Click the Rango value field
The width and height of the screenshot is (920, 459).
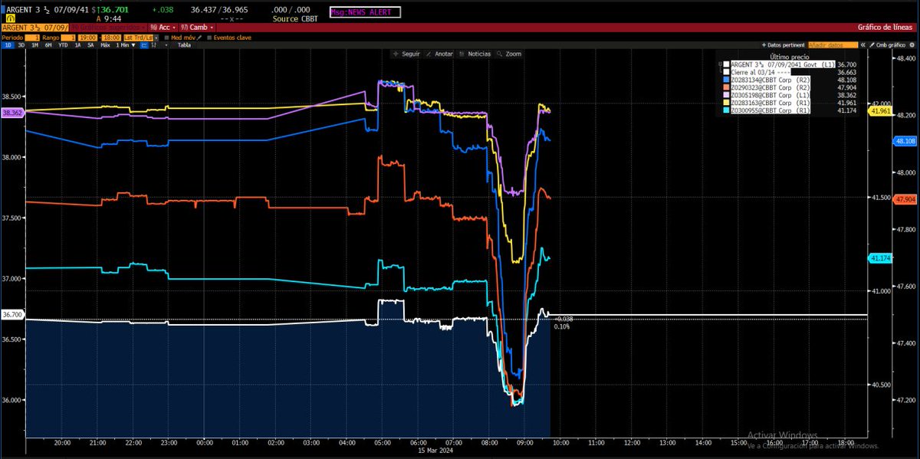click(x=68, y=38)
